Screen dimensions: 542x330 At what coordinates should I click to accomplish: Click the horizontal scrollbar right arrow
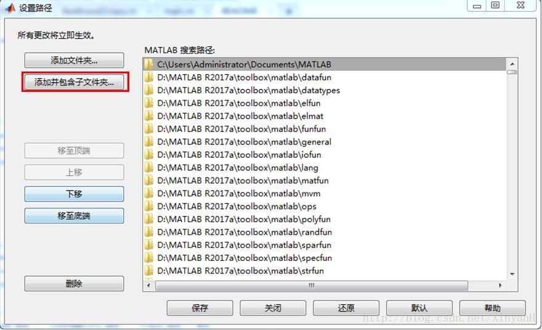point(500,286)
